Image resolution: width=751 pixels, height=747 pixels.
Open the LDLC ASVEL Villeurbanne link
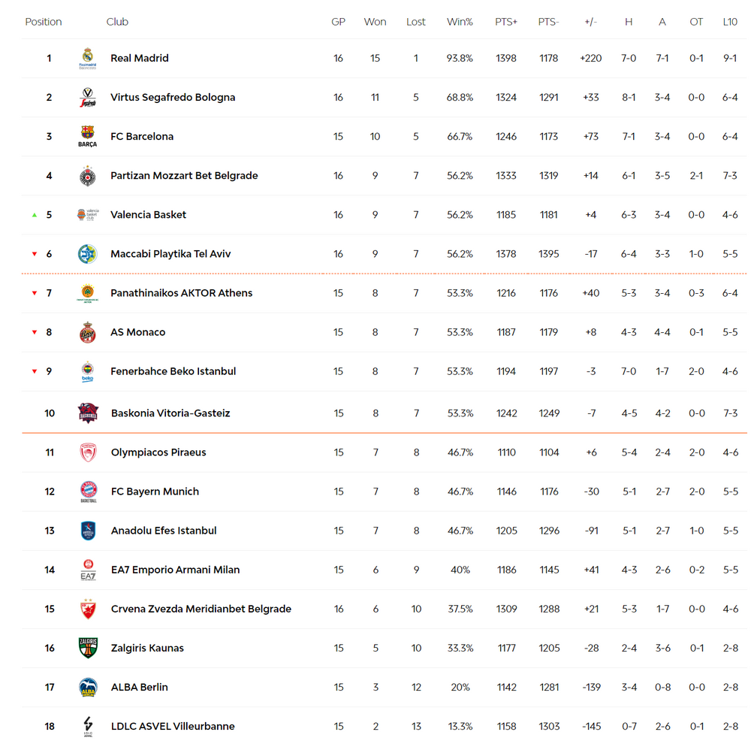pyautogui.click(x=173, y=727)
